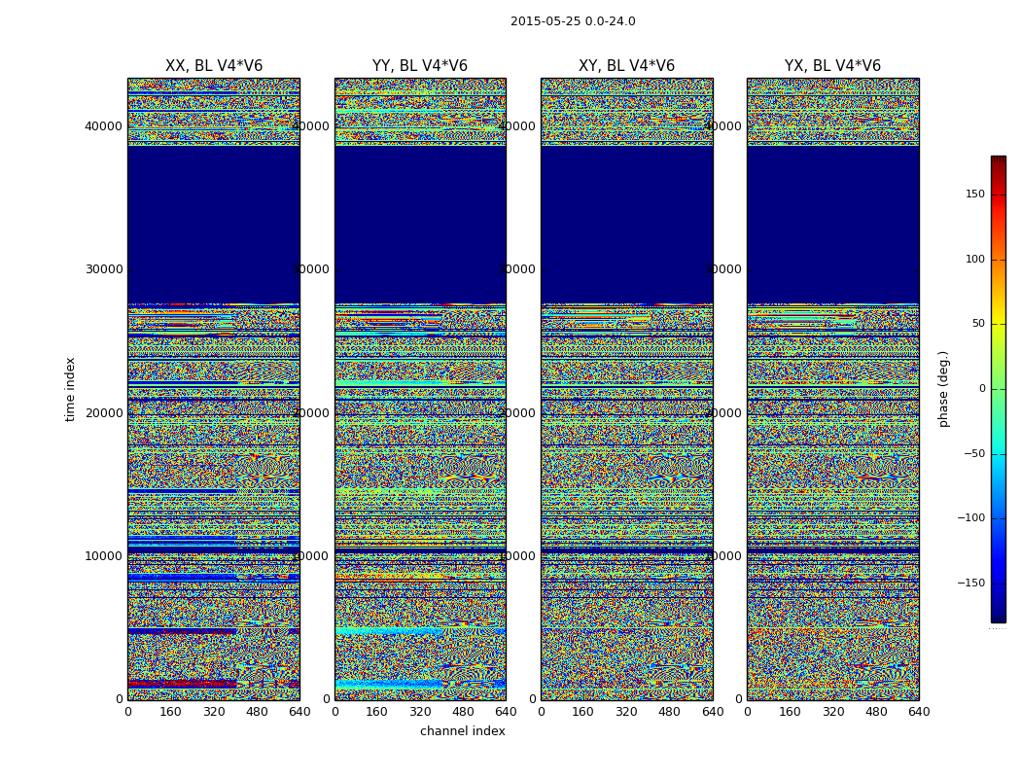Click XY x-axis tick label '160'
Image resolution: width=1021 pixels, height=778 pixels.
click(584, 712)
